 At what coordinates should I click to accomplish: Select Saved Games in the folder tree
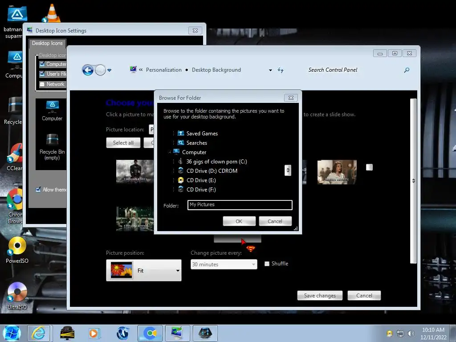tap(202, 134)
